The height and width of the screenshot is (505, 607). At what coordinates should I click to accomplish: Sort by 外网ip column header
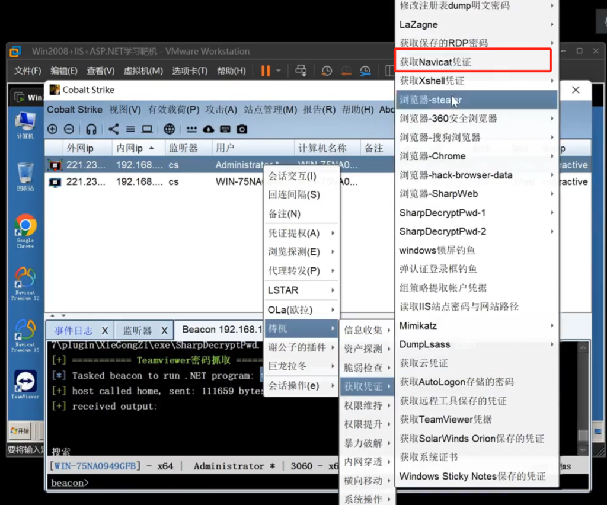pos(88,148)
